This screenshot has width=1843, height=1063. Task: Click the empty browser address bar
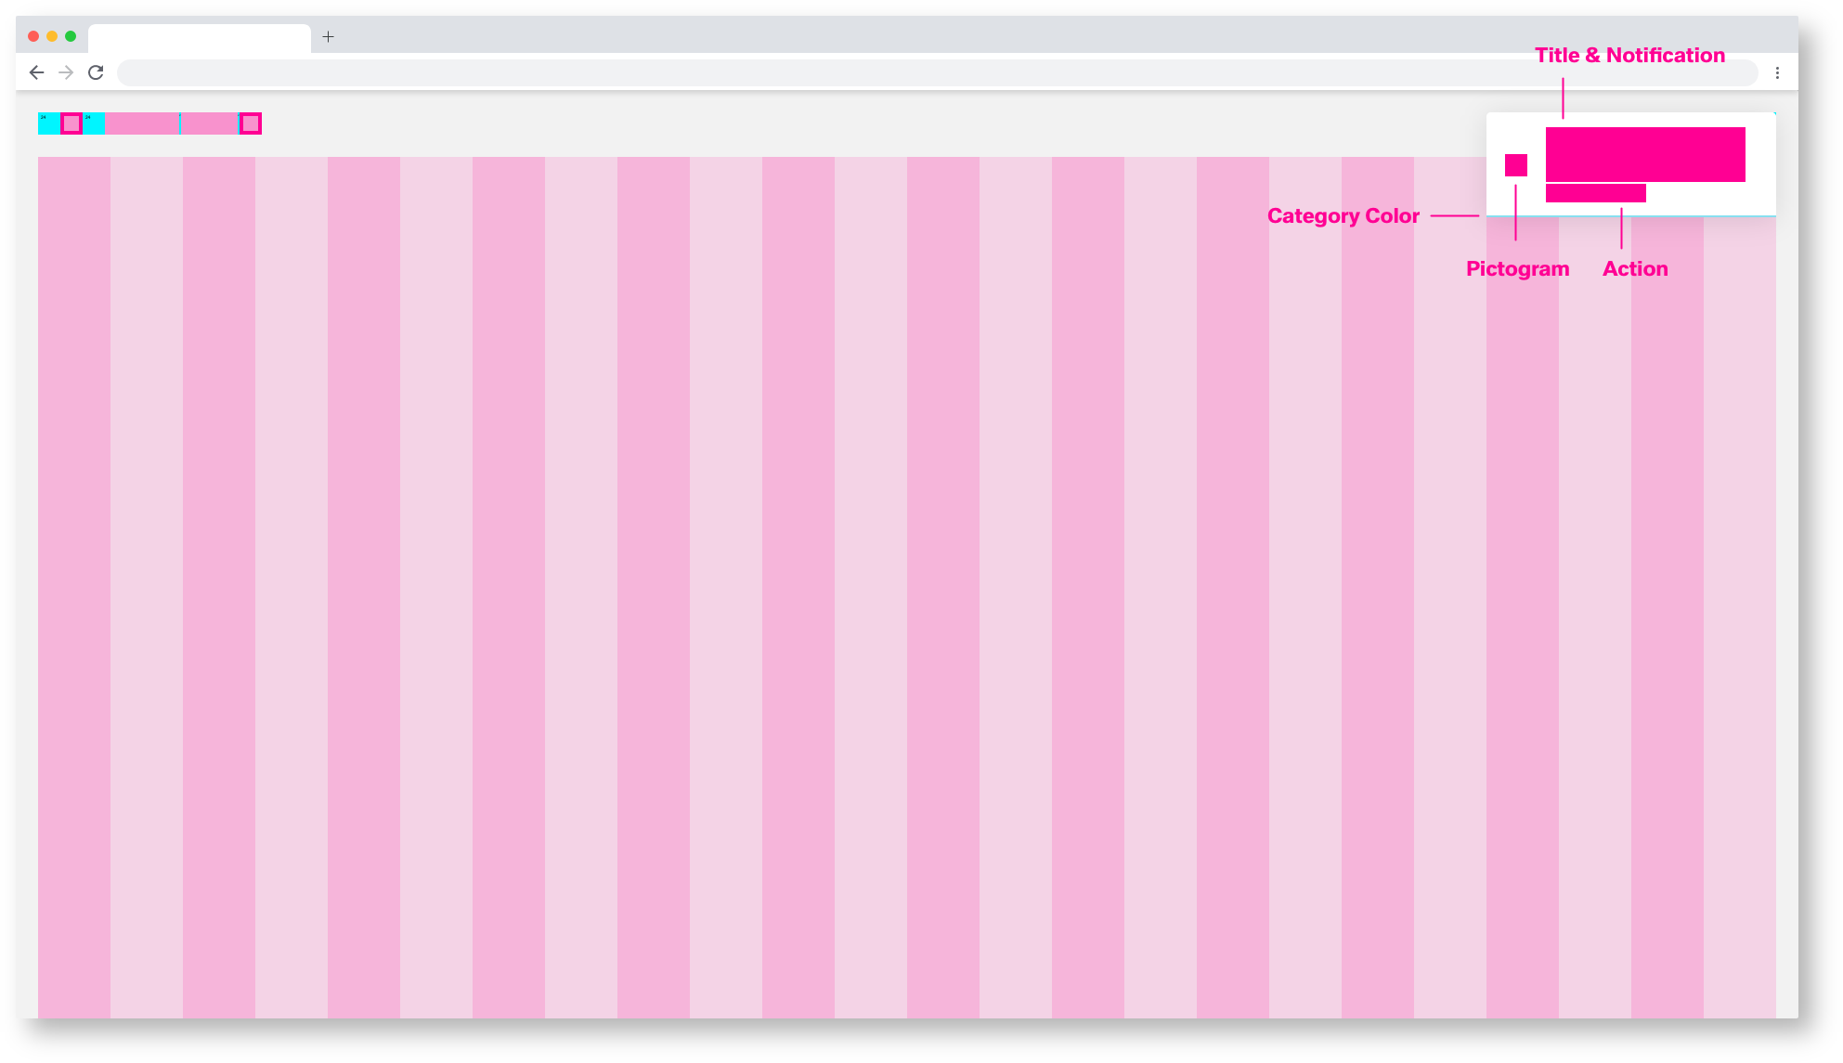pos(937,72)
